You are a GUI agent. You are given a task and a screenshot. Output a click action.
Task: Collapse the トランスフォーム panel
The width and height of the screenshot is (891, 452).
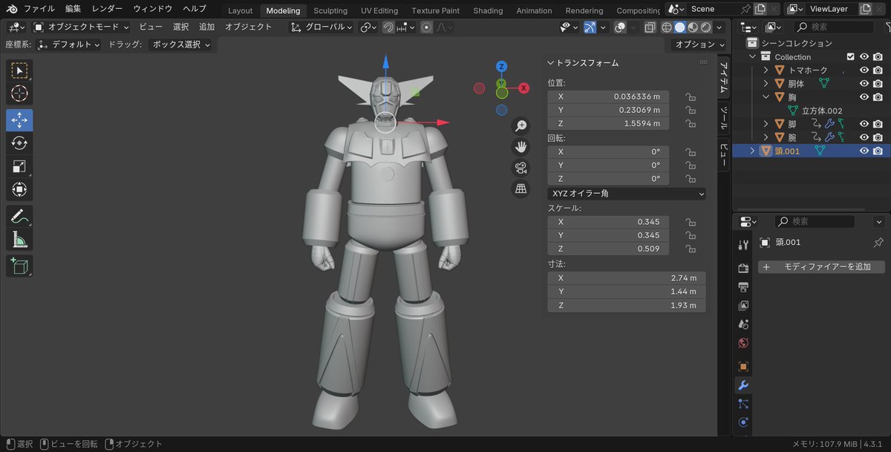pos(551,63)
